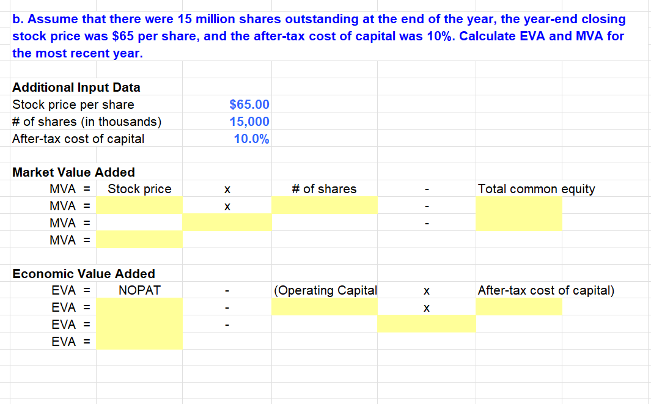The height and width of the screenshot is (404, 651).
Task: Click the problem statement starting 'b. Assume that'
Action: 319,36
